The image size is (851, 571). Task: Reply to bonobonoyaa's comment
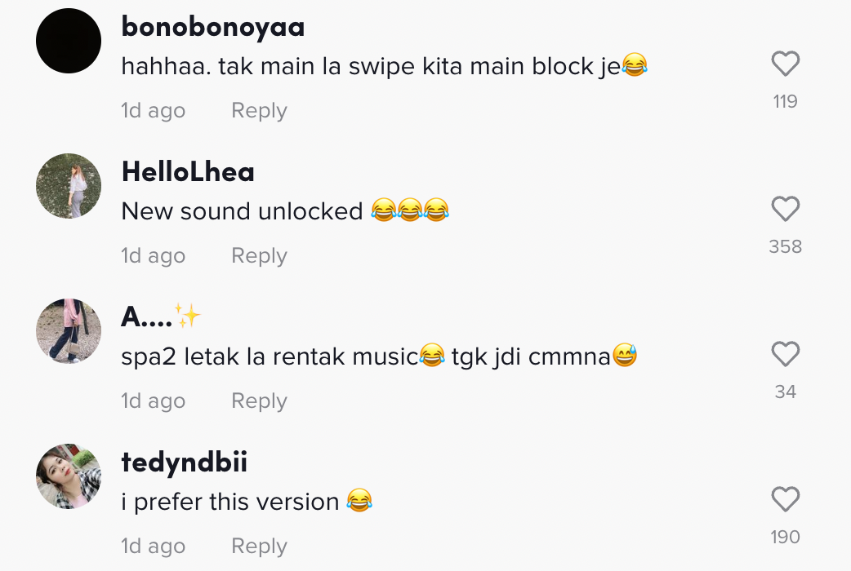coord(259,111)
